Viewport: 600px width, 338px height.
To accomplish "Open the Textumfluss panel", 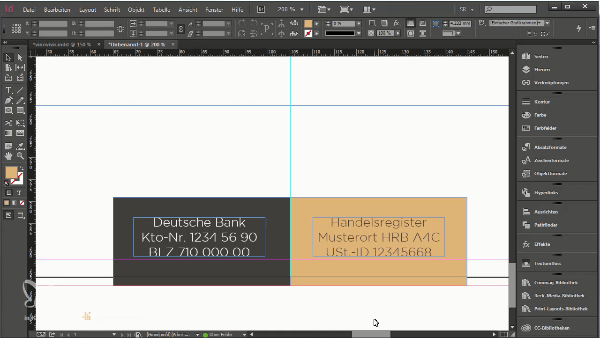I will coord(547,263).
